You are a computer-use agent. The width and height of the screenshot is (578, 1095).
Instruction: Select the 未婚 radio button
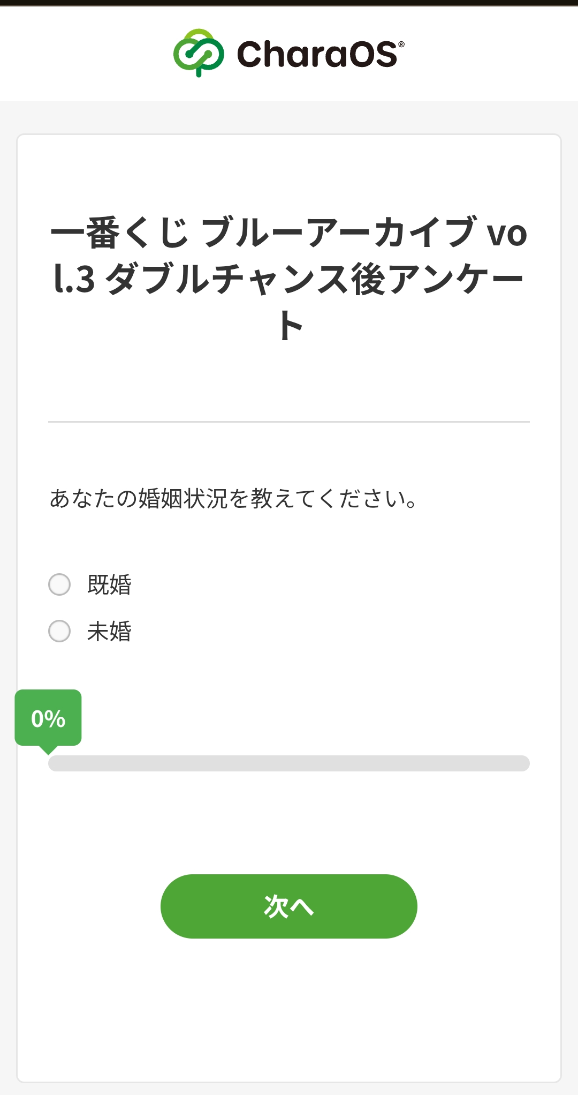click(x=59, y=631)
